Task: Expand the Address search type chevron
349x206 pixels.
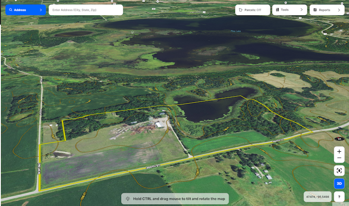Action: [41, 9]
